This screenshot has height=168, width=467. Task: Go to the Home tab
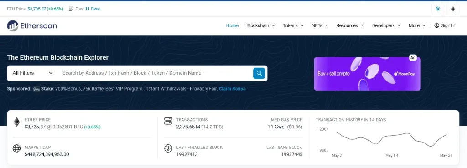click(232, 25)
